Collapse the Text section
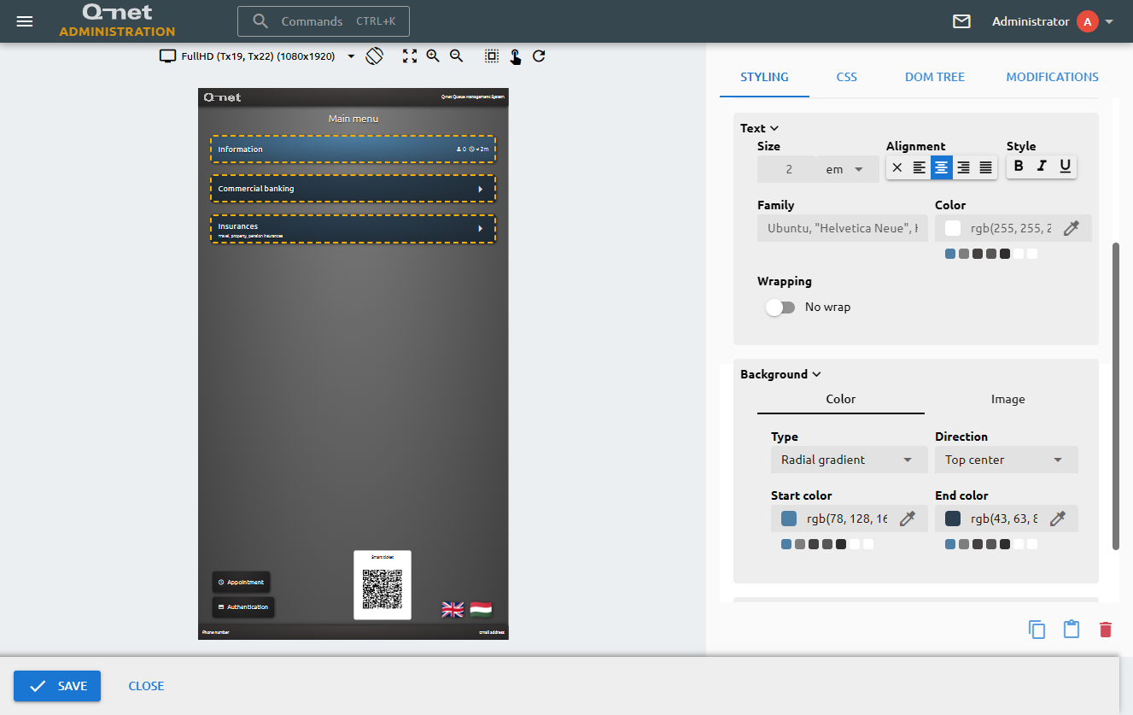 click(x=759, y=128)
